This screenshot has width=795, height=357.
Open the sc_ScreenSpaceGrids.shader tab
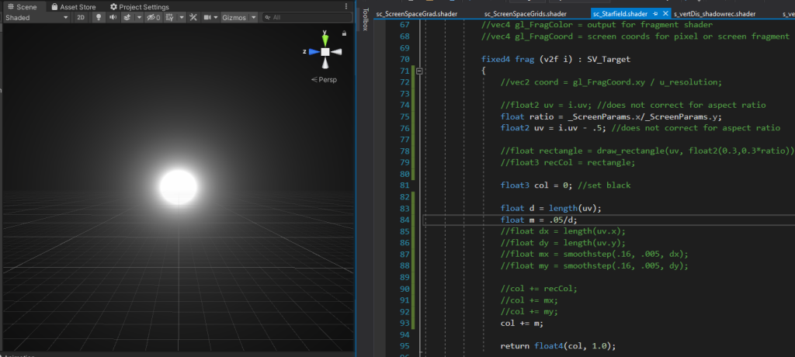[x=525, y=14]
